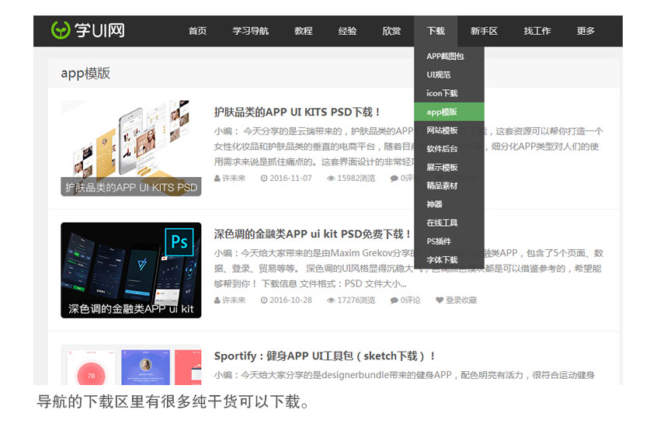Click the user icon before 许未来 on skincare post
This screenshot has width=660, height=427.
click(x=217, y=179)
